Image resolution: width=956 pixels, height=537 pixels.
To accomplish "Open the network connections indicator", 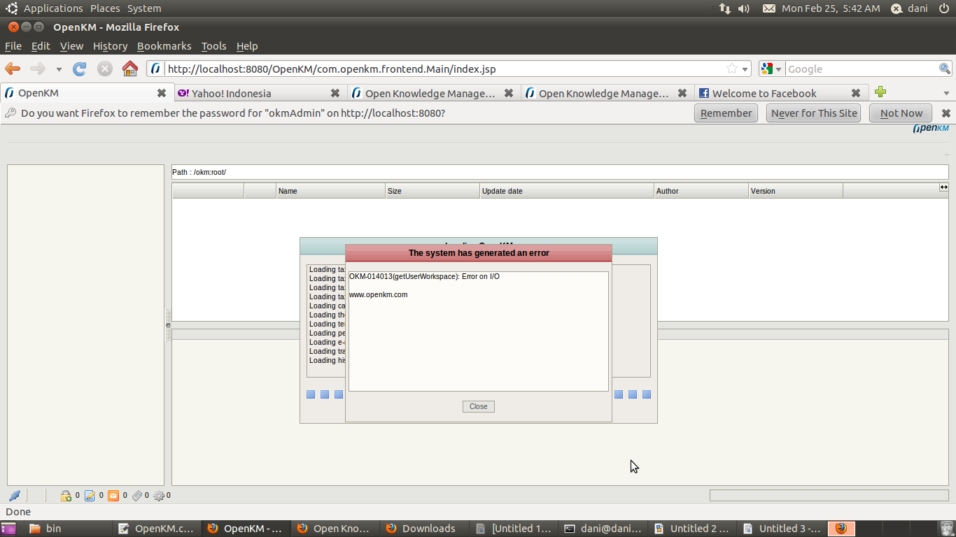I will point(724,8).
